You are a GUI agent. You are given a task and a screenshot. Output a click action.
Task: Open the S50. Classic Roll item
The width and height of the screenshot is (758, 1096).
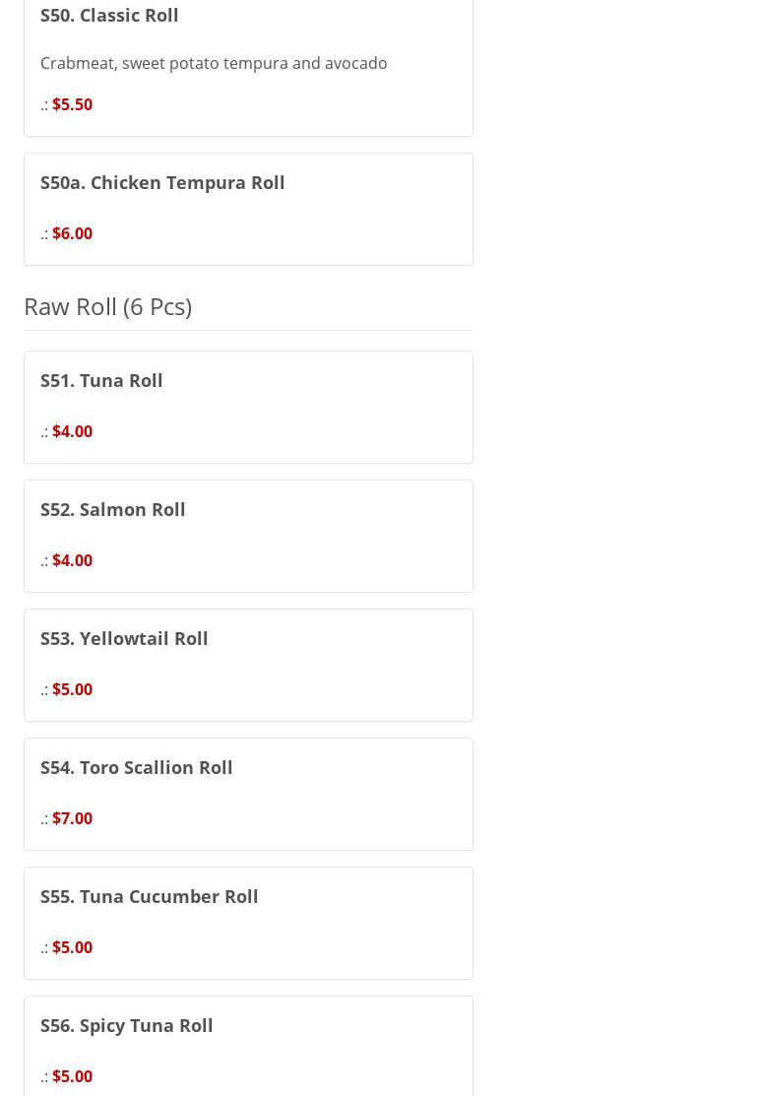[x=109, y=15]
